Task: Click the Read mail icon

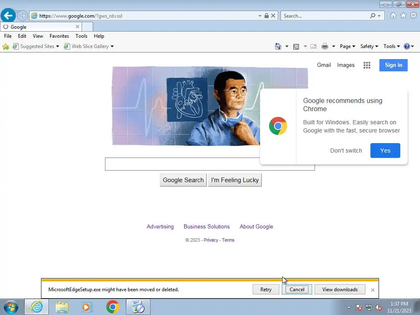Action: (313, 47)
